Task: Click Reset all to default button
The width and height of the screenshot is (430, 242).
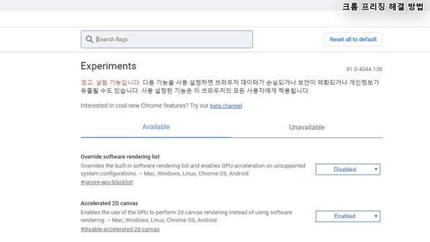Action: click(353, 39)
